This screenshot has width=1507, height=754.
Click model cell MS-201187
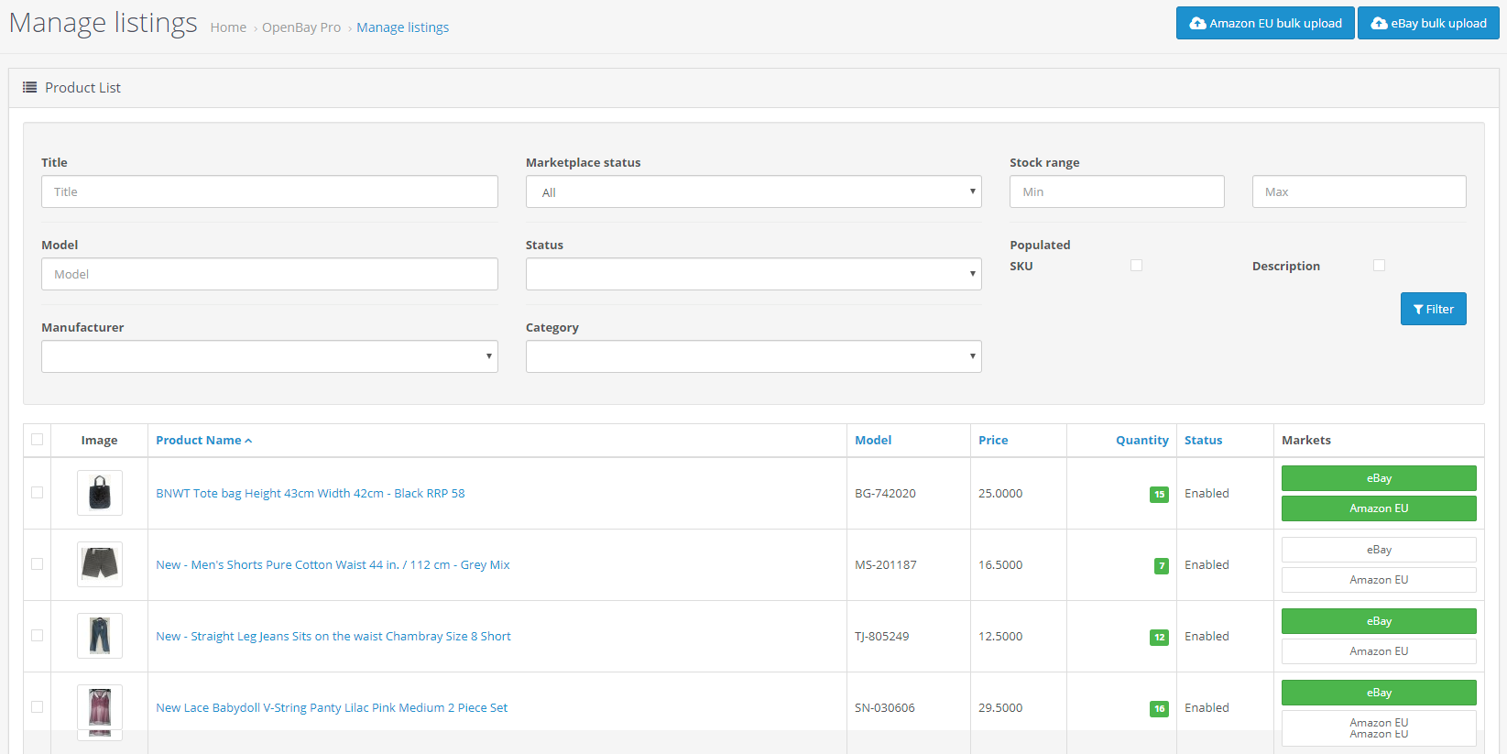click(x=886, y=564)
